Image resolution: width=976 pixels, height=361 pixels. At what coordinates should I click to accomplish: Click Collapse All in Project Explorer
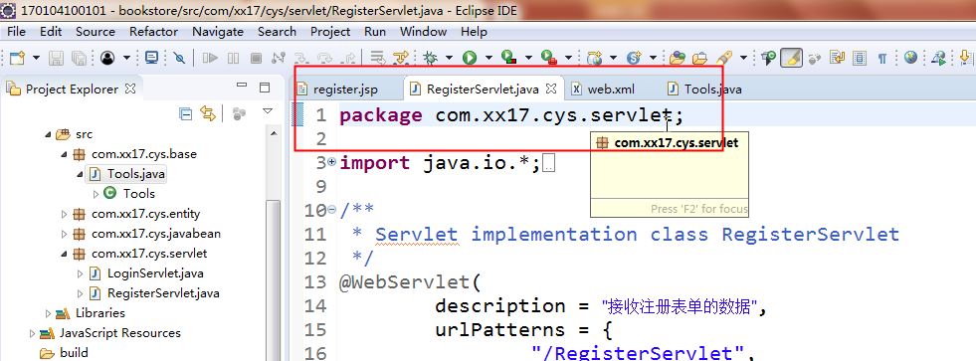click(x=185, y=113)
